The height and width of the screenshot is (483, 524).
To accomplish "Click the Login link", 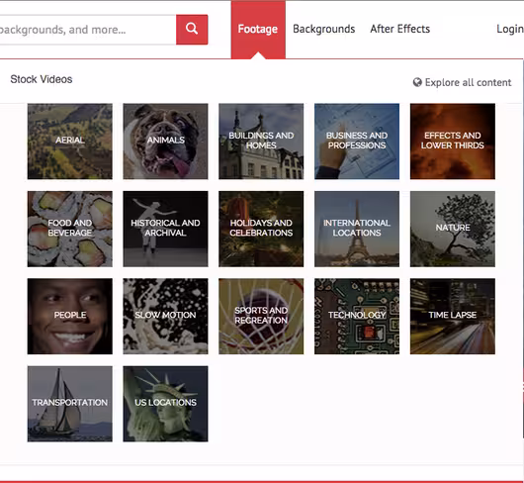I will click(x=510, y=29).
